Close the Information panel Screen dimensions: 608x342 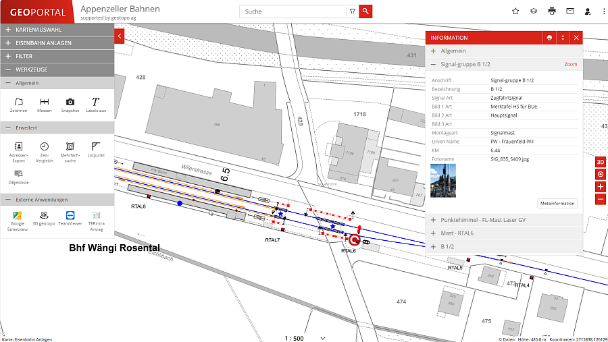point(576,38)
